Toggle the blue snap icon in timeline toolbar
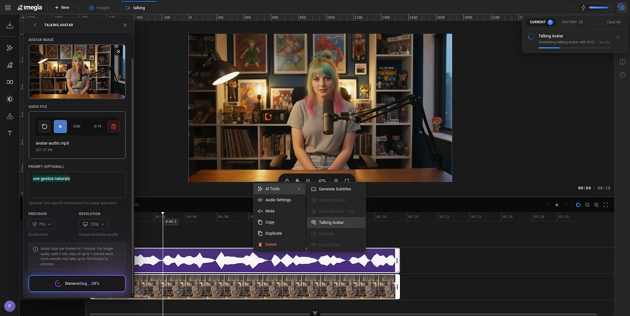This screenshot has width=630, height=316. point(578,205)
